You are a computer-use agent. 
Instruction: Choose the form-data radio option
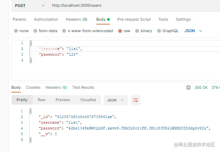tap(35, 31)
